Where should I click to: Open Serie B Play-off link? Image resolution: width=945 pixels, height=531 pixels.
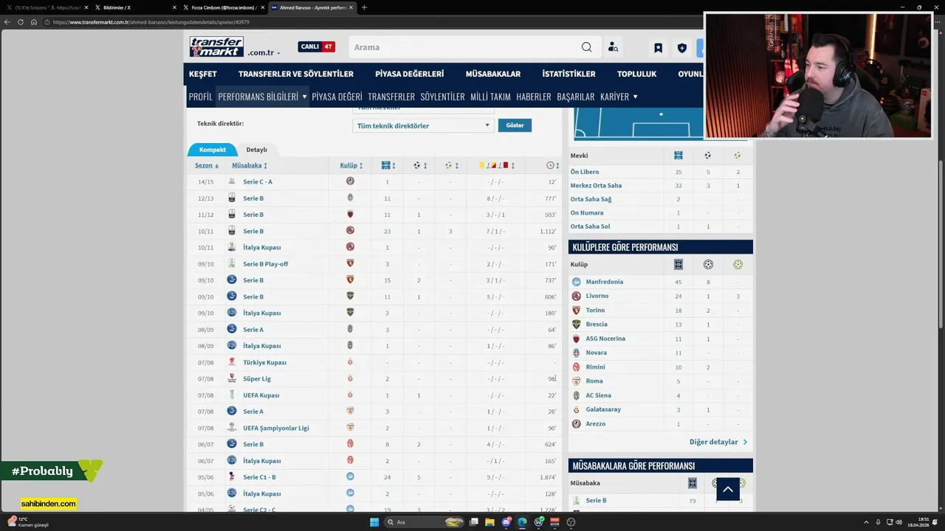pyautogui.click(x=266, y=264)
